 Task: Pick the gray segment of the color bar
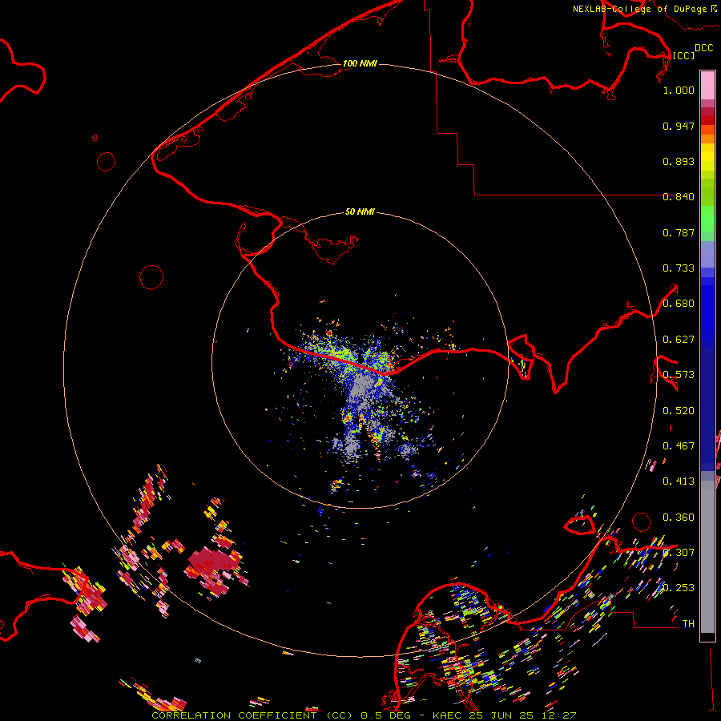[707, 557]
